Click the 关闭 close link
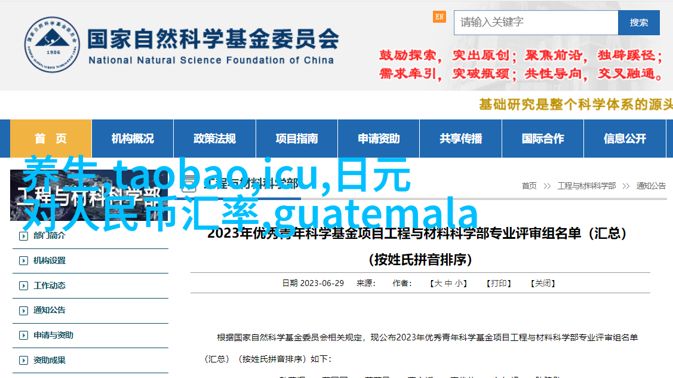673x378 pixels. tap(543, 283)
